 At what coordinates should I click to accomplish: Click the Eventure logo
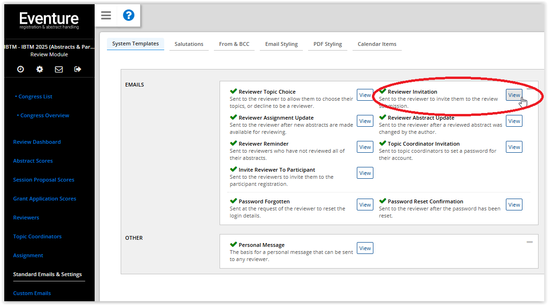click(49, 20)
